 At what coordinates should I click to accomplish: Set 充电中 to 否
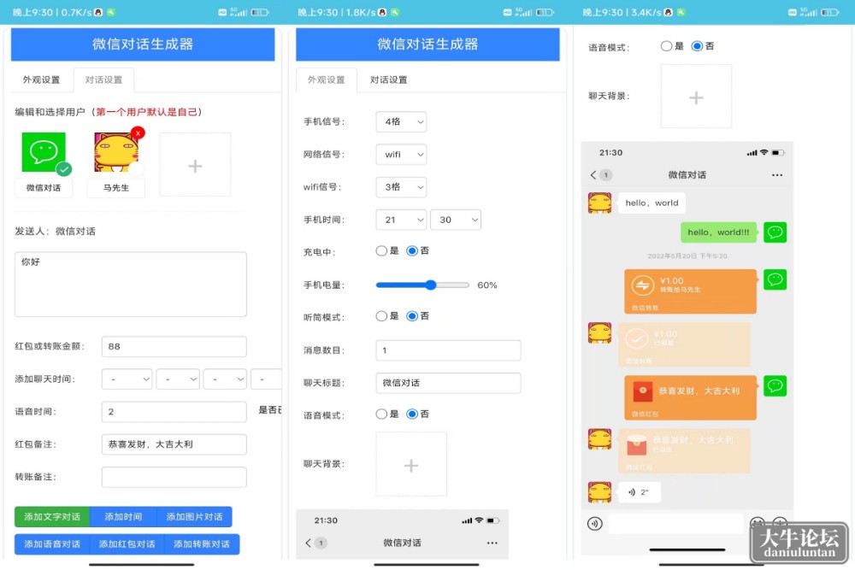point(412,250)
